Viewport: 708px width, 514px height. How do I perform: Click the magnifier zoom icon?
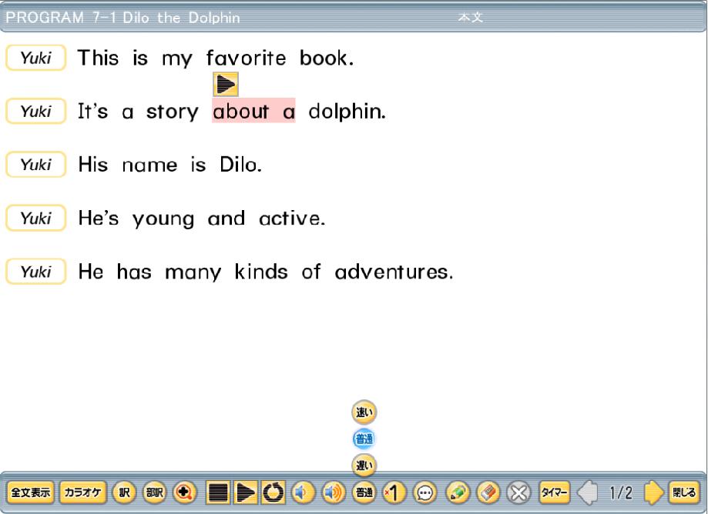point(185,492)
